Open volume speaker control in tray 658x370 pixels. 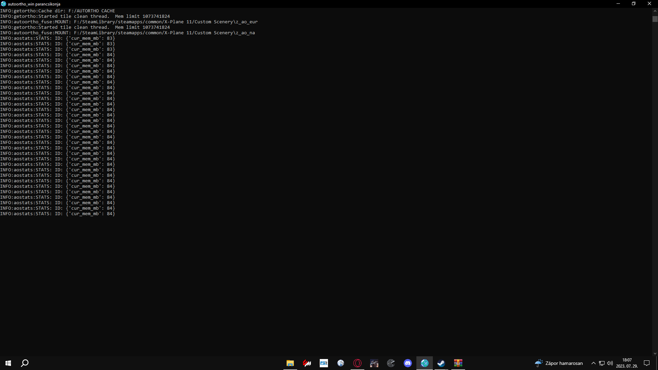point(610,363)
